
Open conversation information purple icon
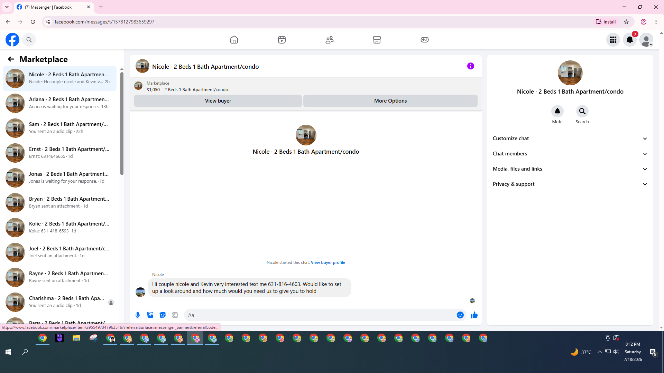(x=471, y=66)
